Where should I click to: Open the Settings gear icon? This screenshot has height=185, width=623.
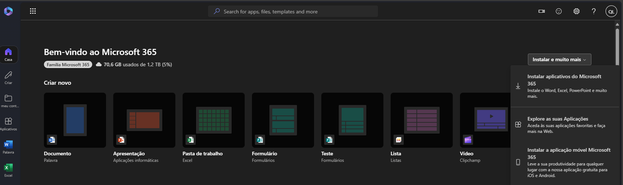click(x=576, y=11)
